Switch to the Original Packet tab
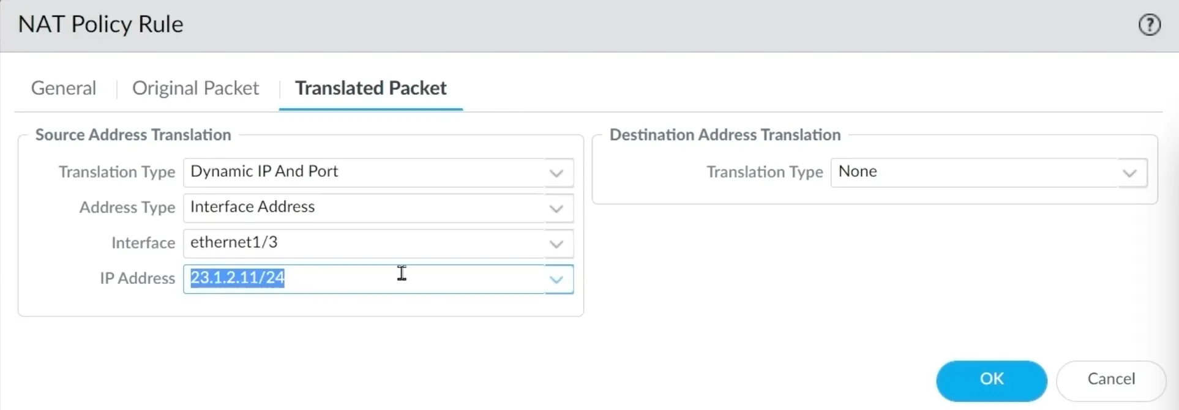This screenshot has width=1179, height=410. tap(195, 88)
